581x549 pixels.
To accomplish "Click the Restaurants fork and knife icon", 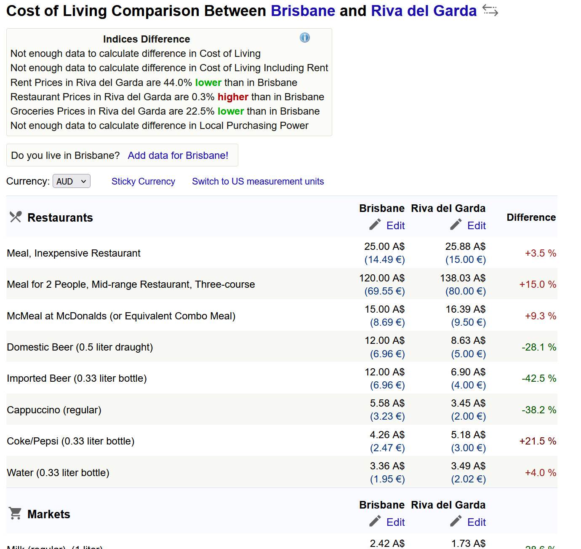I will click(16, 217).
